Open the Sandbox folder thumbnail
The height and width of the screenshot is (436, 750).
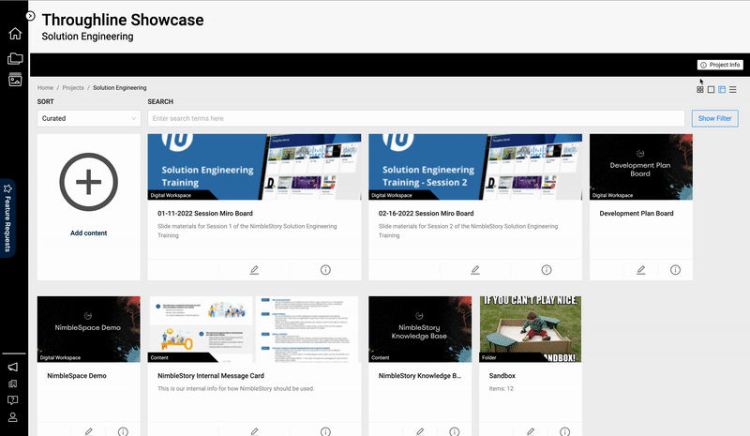(x=530, y=328)
